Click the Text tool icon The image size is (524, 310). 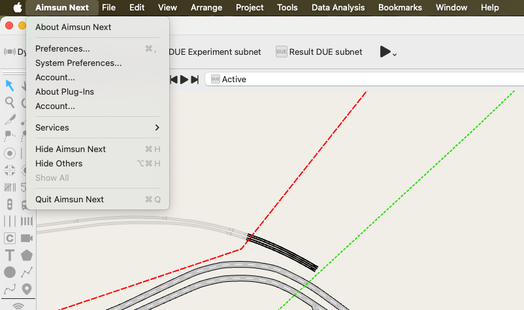click(10, 255)
